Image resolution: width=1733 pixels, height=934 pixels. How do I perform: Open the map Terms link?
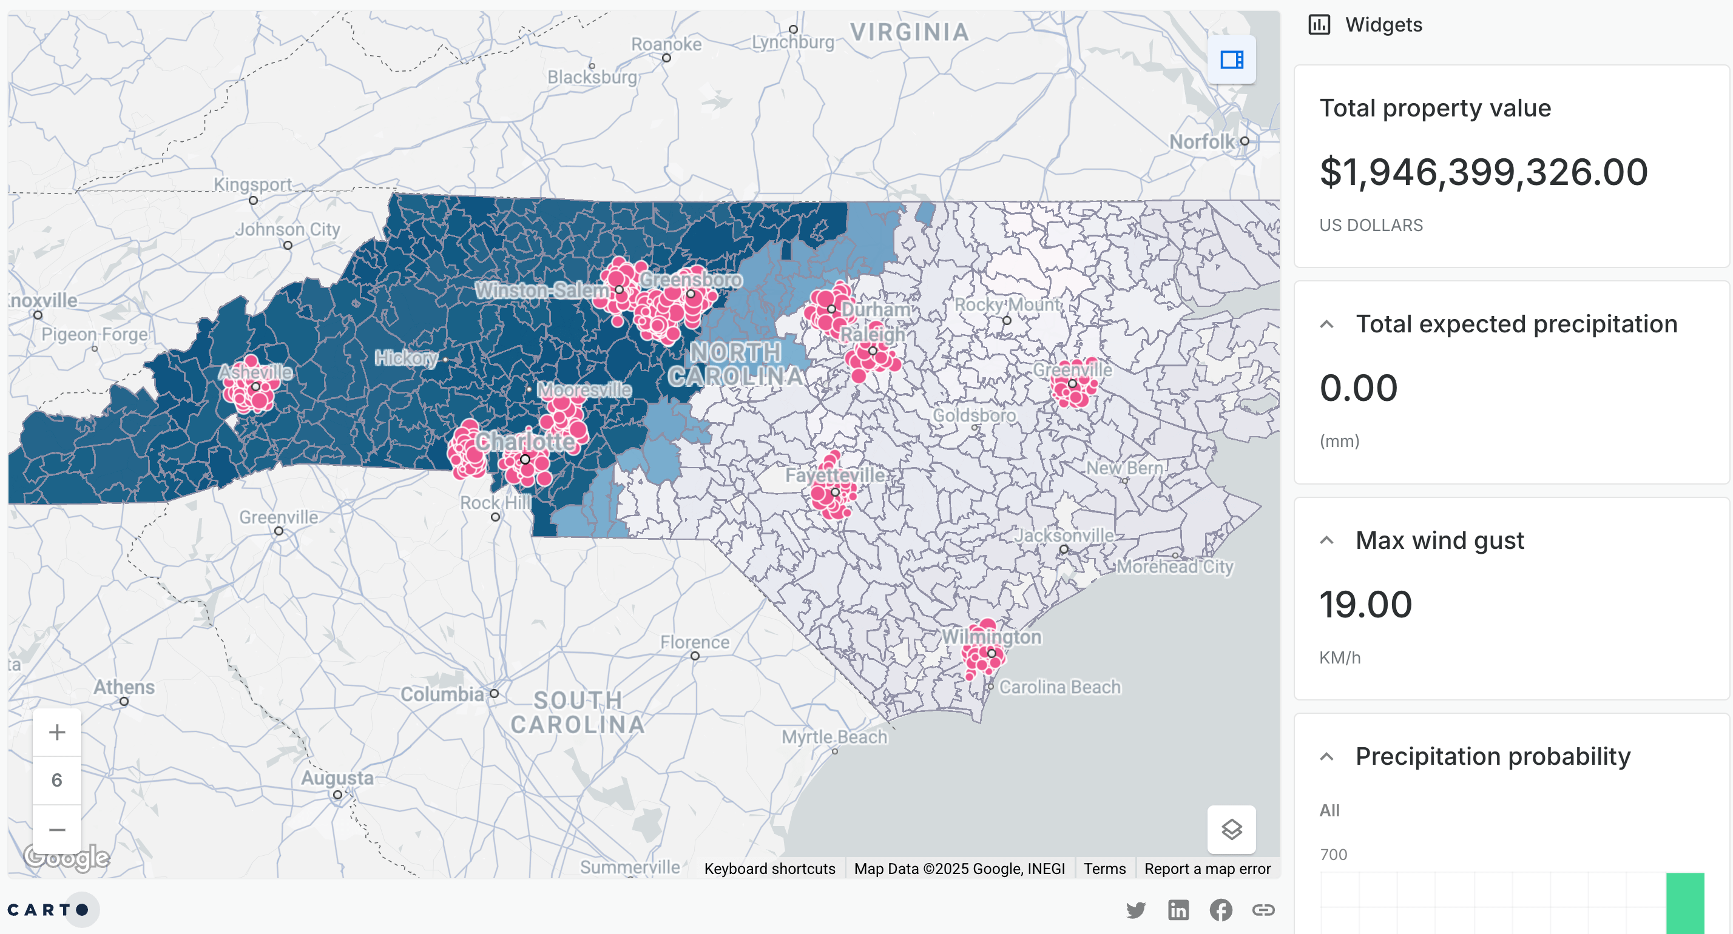pos(1104,868)
